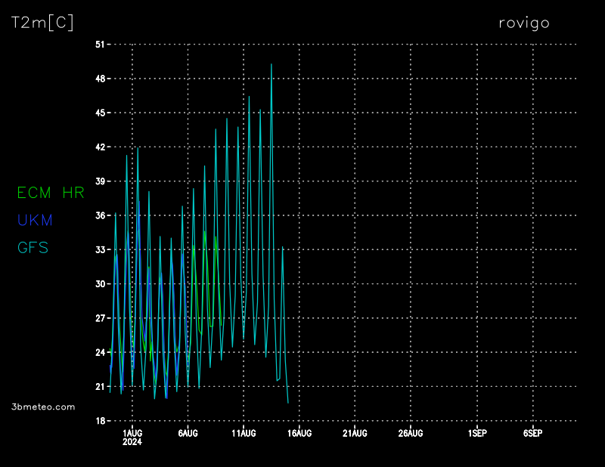Click the highest GFS peak above 48 degrees
Viewport: 605px width, 467px height.
tap(271, 65)
